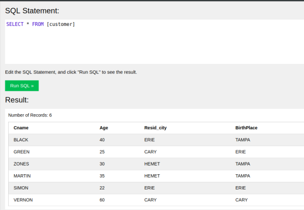Click the SQL Statement: heading

32,11
